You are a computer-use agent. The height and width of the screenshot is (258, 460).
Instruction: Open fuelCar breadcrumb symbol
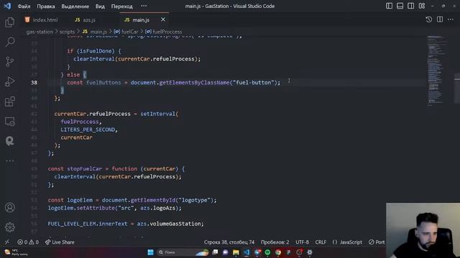(126, 32)
